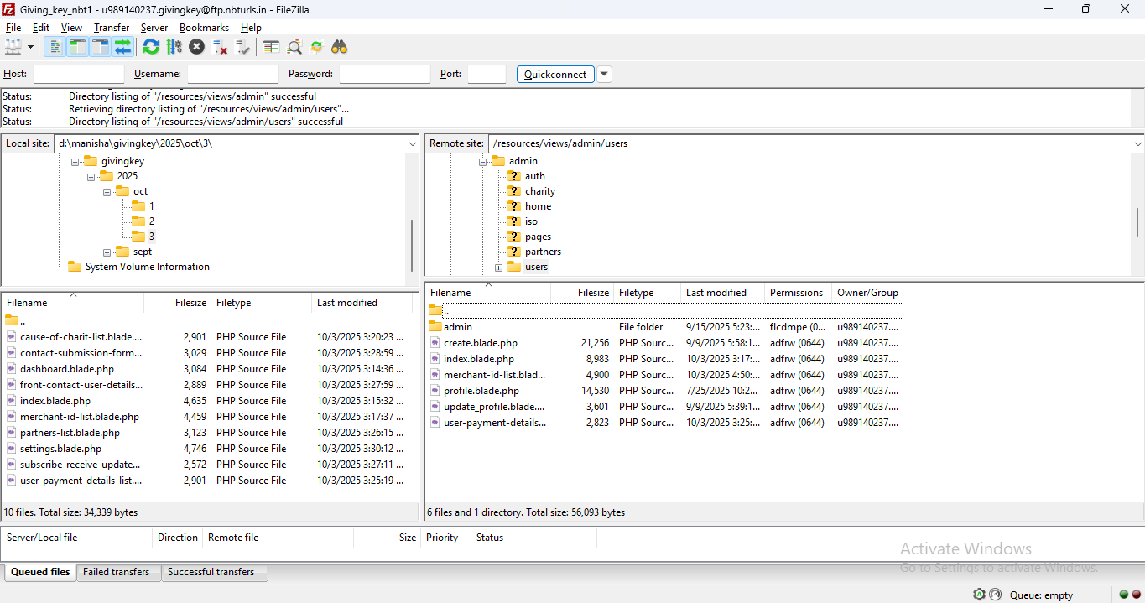Image resolution: width=1145 pixels, height=603 pixels.
Task: Click the Host input field
Action: [x=78, y=74]
